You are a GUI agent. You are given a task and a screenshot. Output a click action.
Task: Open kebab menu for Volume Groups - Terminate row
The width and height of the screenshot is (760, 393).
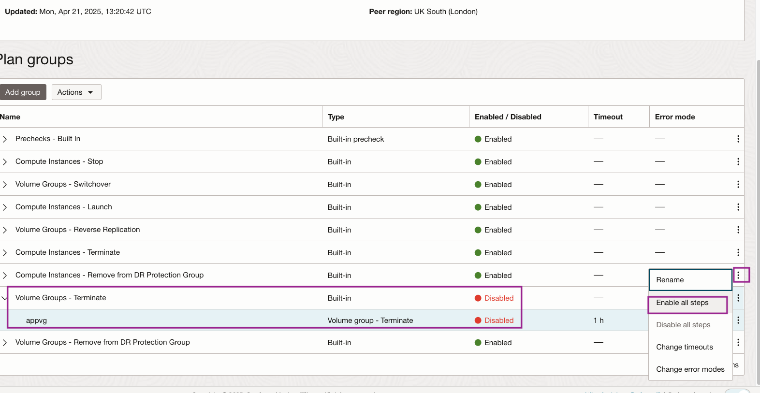[x=738, y=298]
